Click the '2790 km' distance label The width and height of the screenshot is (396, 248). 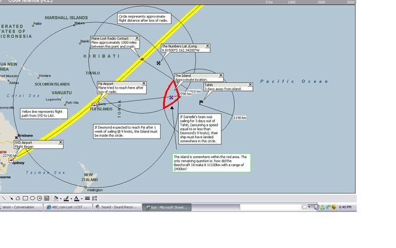click(185, 94)
